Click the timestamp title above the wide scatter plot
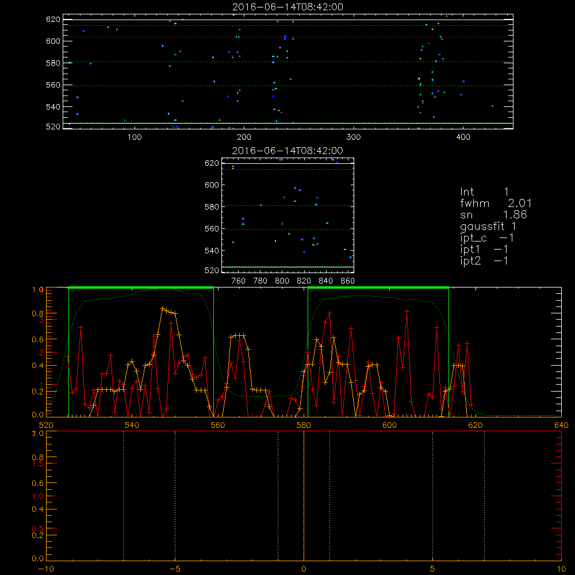This screenshot has height=575, width=575. coord(288,7)
